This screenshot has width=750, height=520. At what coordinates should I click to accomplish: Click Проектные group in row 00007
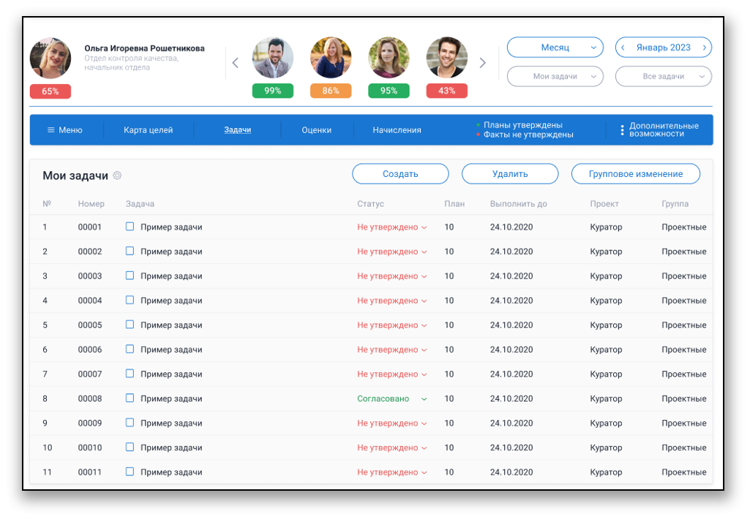click(684, 374)
